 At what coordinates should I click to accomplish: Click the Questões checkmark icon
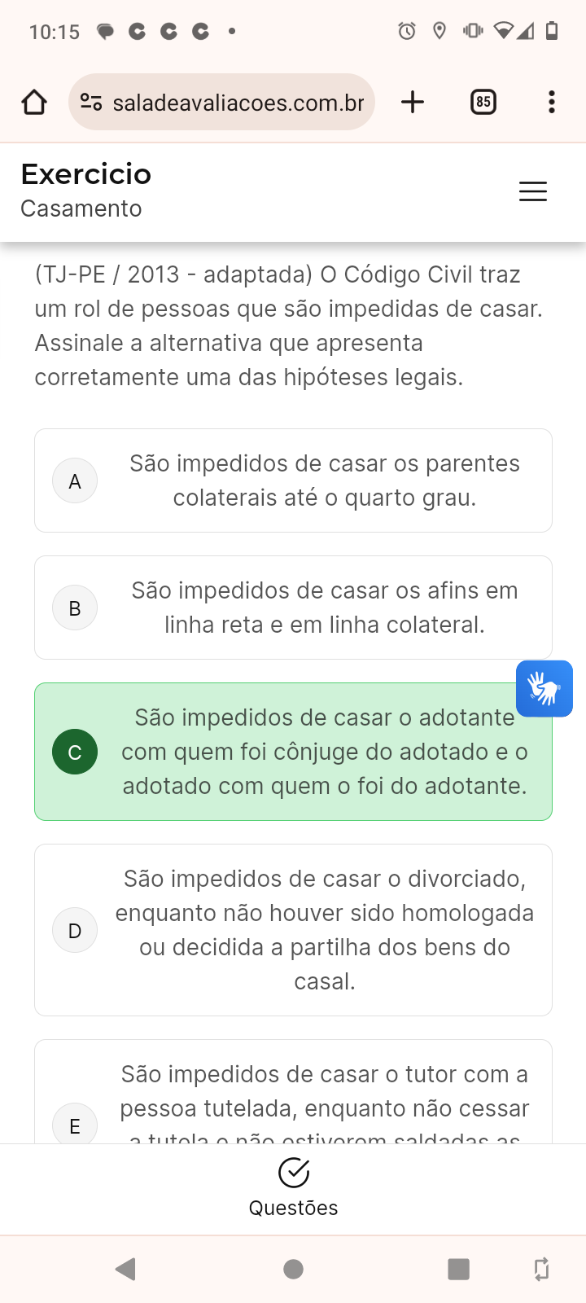[x=293, y=1173]
